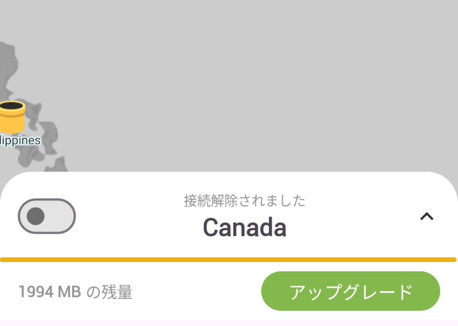The height and width of the screenshot is (326, 458).
Task: Turn on the VPN connection toggle
Action: [x=47, y=216]
